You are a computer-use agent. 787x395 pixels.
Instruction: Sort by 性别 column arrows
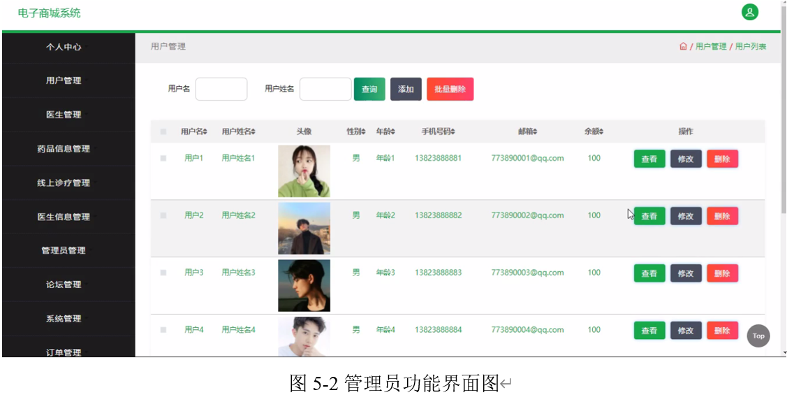click(364, 131)
